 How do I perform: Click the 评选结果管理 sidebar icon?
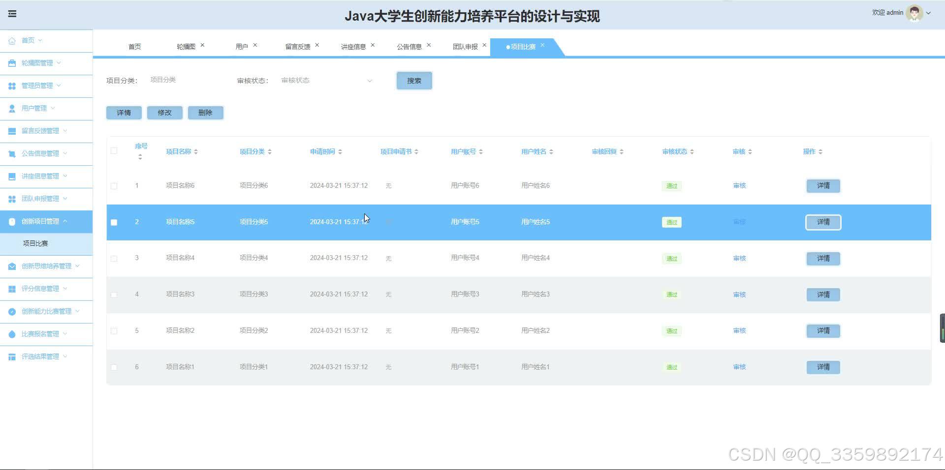[12, 357]
